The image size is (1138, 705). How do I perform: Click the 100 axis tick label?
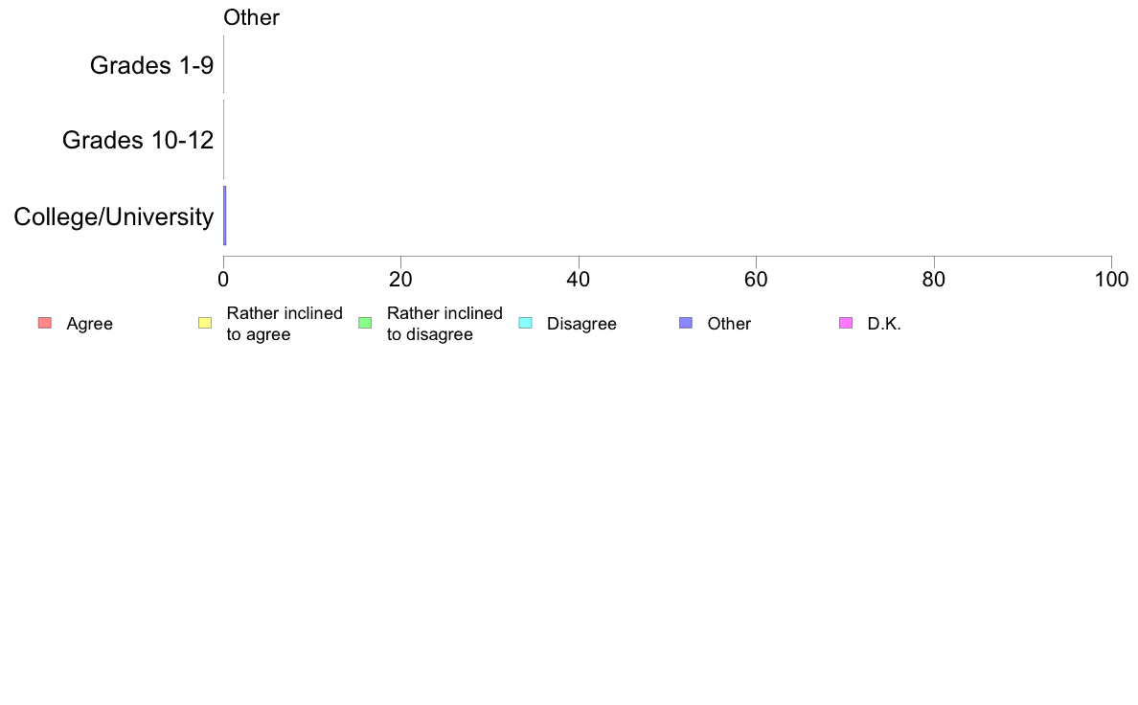tap(1111, 280)
